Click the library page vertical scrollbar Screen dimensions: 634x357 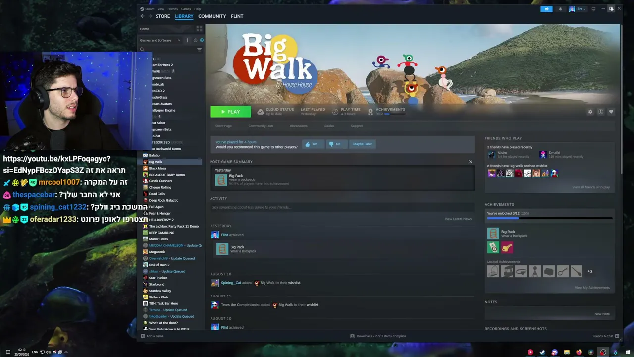coord(622,99)
